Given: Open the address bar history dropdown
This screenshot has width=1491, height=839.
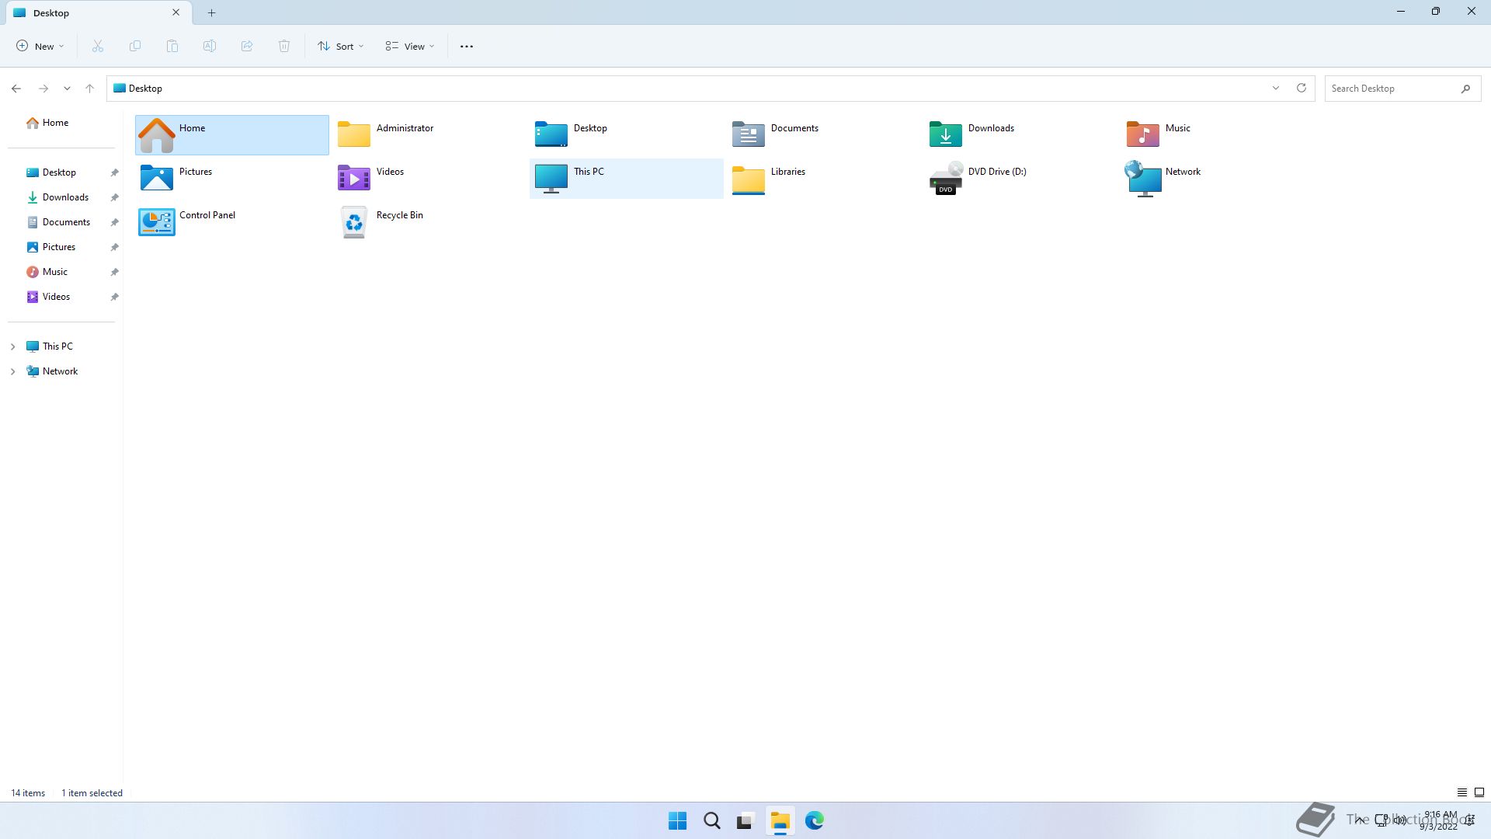Looking at the screenshot, I should (1275, 88).
